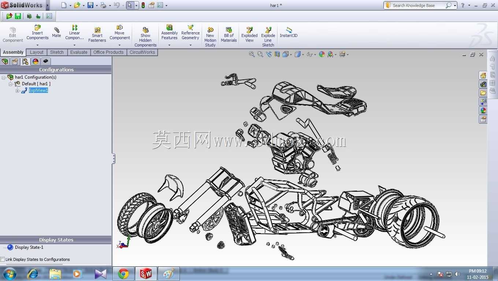This screenshot has width=498, height=281.
Task: Open Appearances and Scenes task pane tab
Action: [483, 110]
